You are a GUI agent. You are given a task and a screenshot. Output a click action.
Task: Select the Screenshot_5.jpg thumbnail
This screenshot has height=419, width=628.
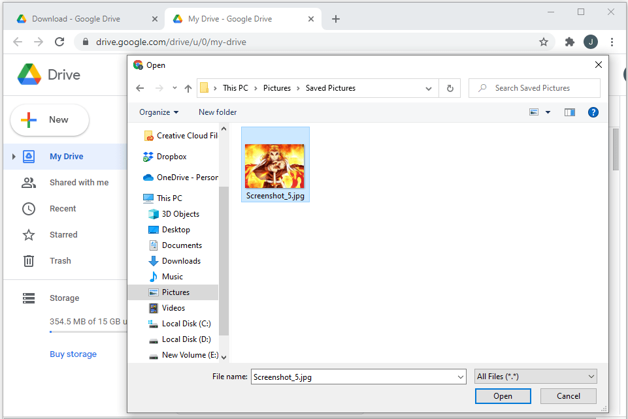click(x=275, y=164)
